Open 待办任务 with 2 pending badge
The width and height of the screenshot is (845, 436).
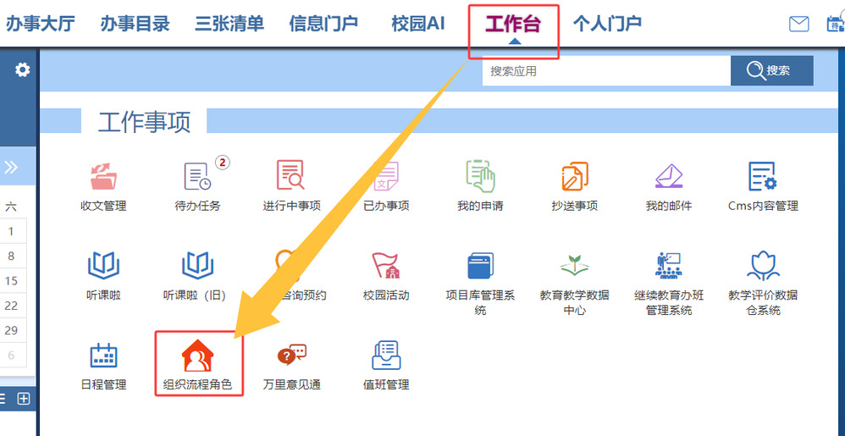pyautogui.click(x=197, y=177)
